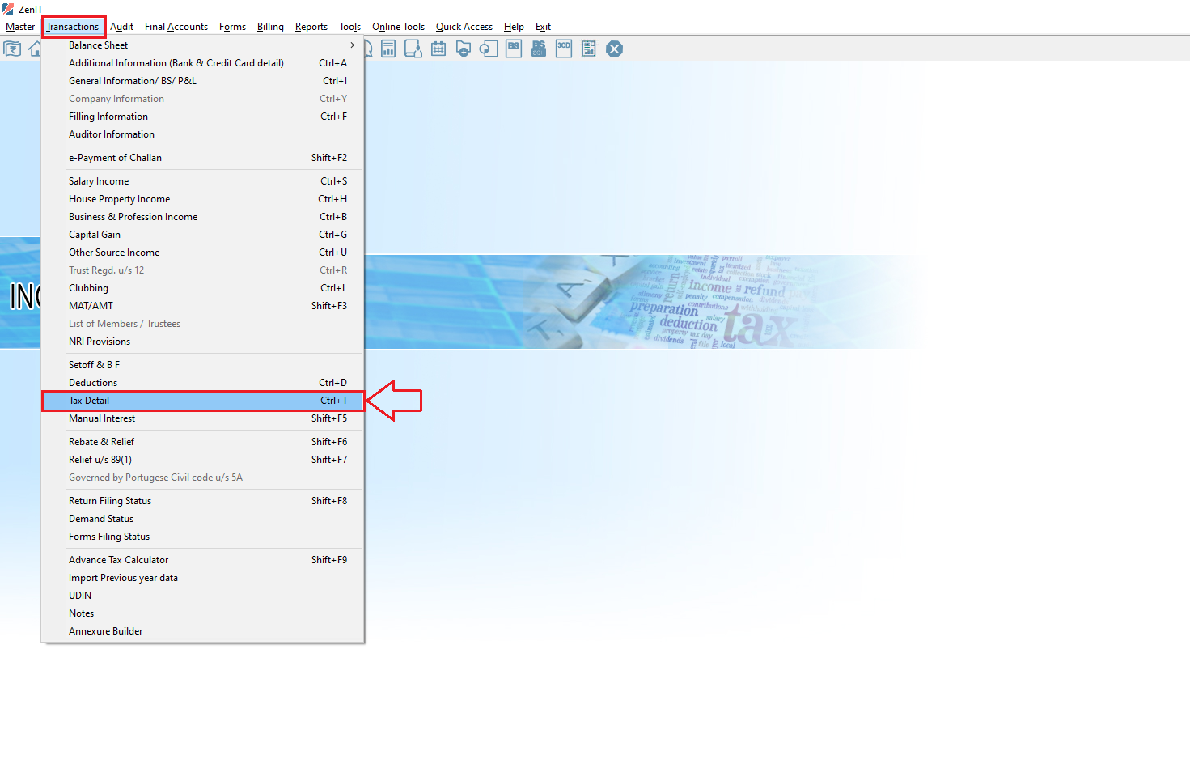Image resolution: width=1190 pixels, height=764 pixels.
Task: Open Capital Gain entry
Action: coord(202,235)
